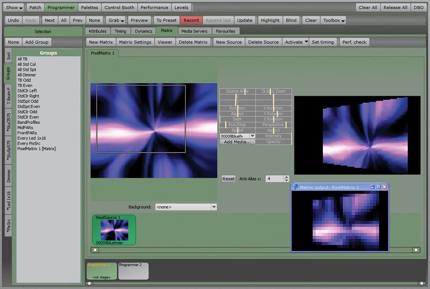Select the PixelMatrix 1 tab
The width and height of the screenshot is (430, 289).
[x=102, y=53]
